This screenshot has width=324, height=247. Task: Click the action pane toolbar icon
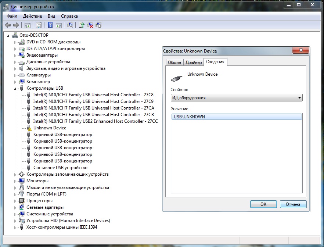point(59,25)
